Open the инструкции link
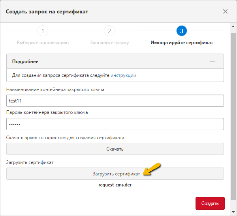Screen dimensions: 237x216 pos(123,75)
